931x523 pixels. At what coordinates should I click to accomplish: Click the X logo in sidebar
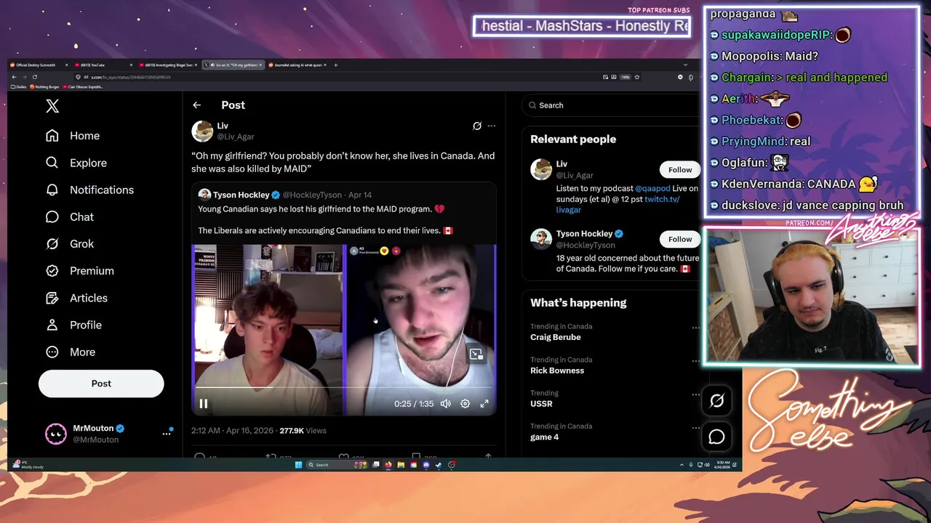[x=52, y=106]
